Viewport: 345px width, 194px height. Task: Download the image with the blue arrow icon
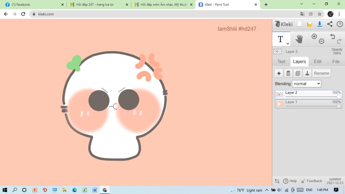pos(319,24)
